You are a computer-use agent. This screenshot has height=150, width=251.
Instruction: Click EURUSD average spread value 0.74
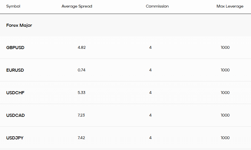pos(82,70)
